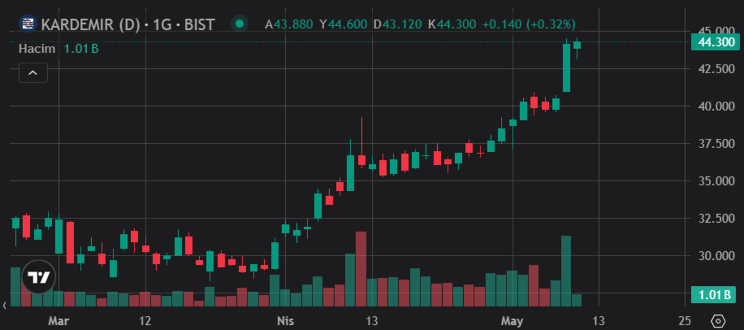Image resolution: width=744 pixels, height=330 pixels.
Task: Collapse the indicator legend with chevron button
Action: (33, 73)
